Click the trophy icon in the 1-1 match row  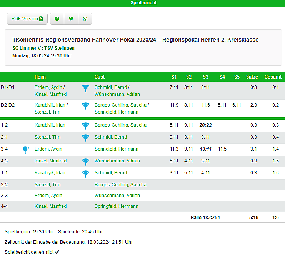(85, 173)
